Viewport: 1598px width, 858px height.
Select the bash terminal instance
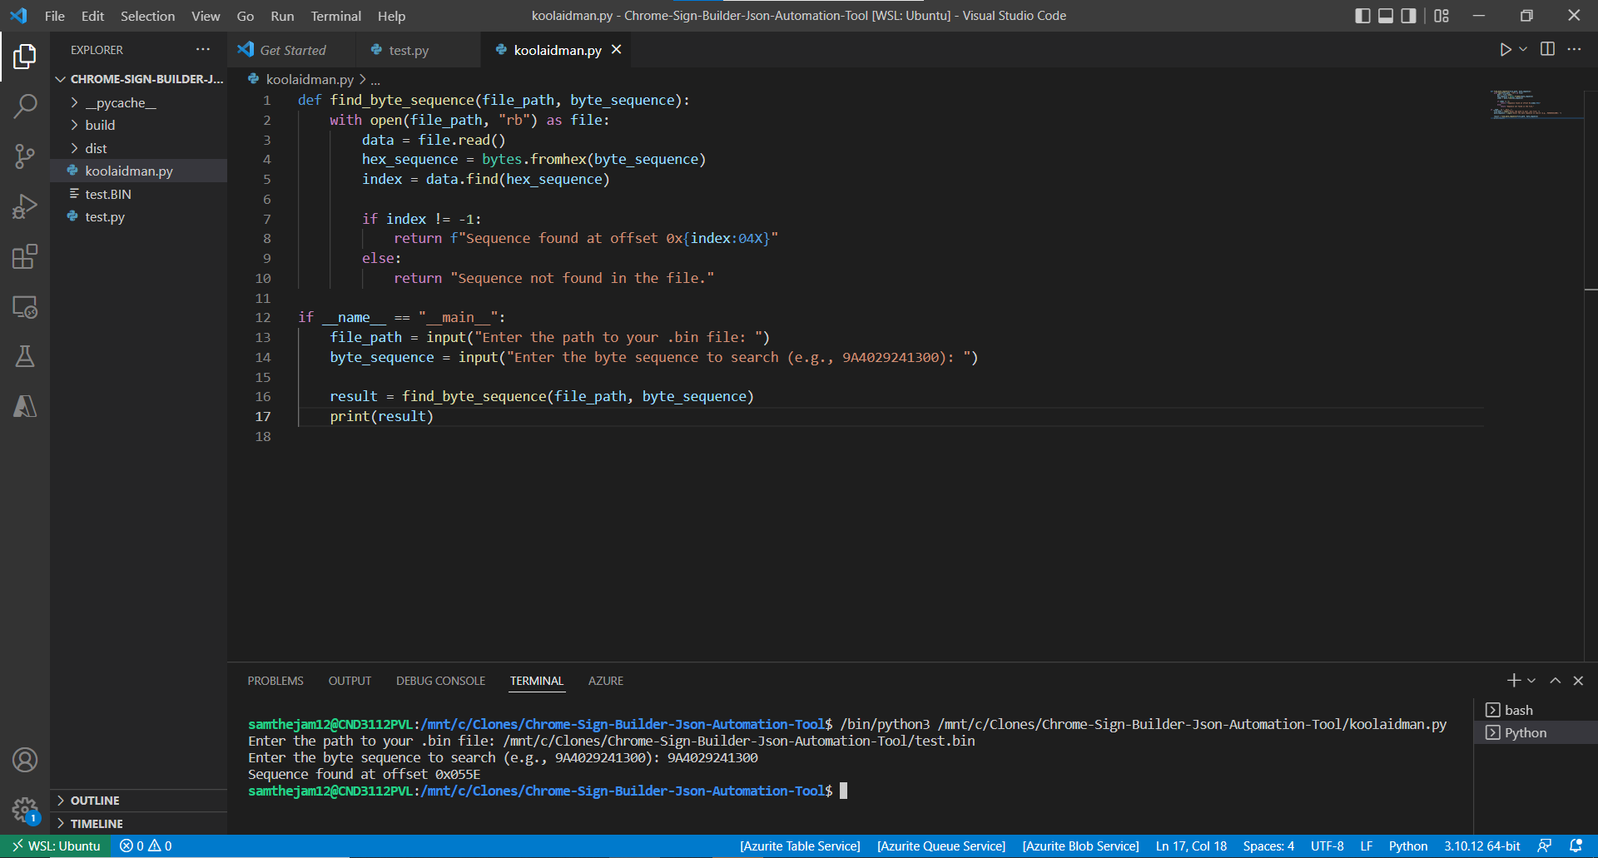[x=1536, y=710]
